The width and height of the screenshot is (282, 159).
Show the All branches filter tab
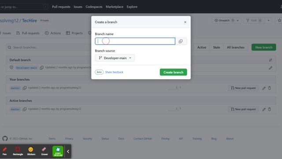(235, 47)
